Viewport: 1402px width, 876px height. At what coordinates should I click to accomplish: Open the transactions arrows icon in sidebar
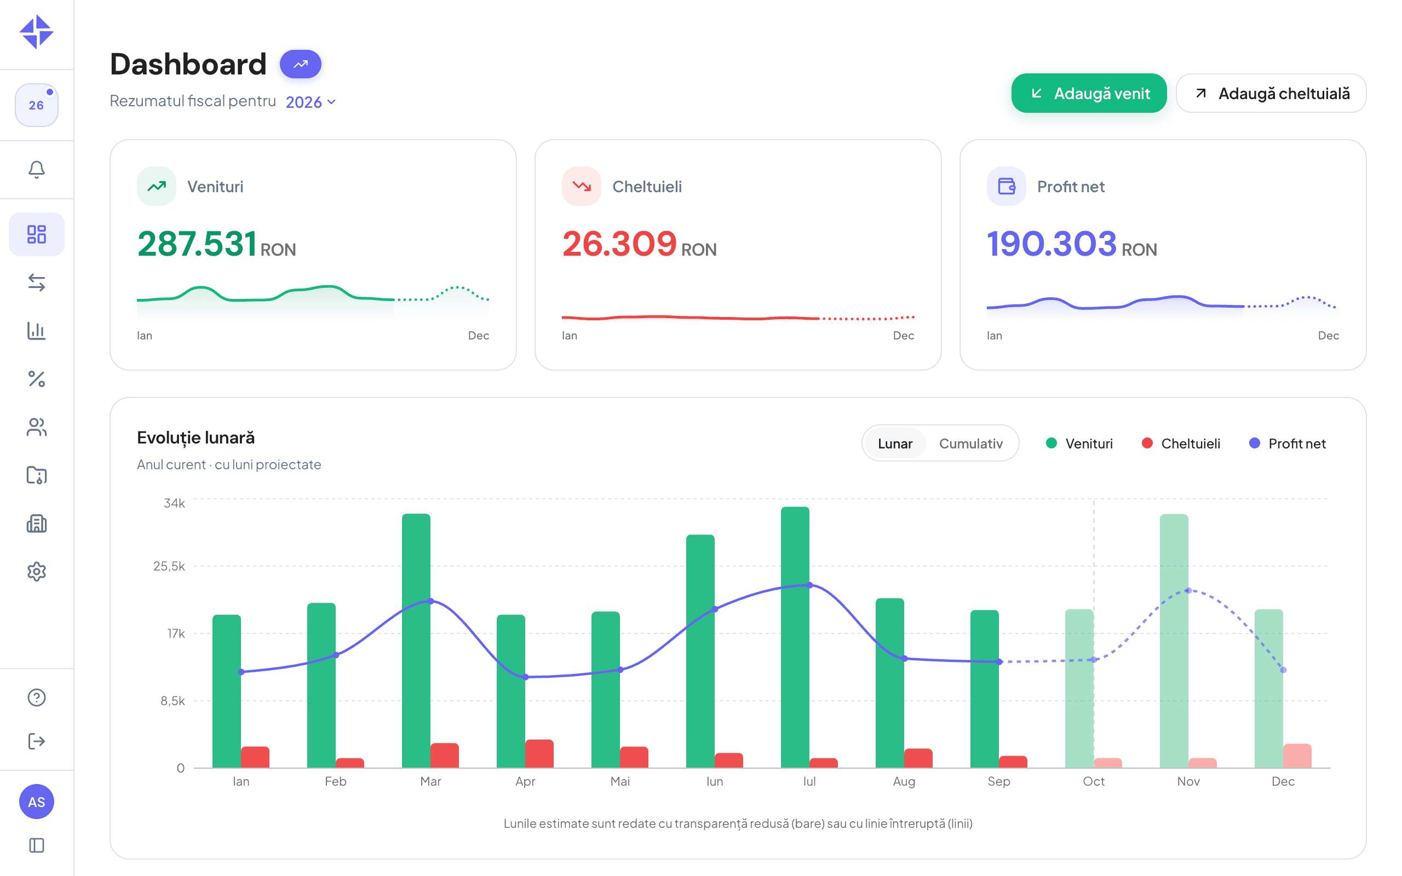(x=37, y=282)
